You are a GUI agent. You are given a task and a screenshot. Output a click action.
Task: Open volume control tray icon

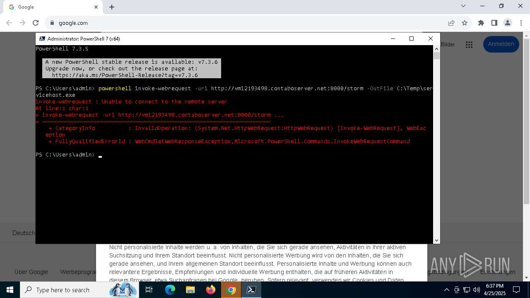pyautogui.click(x=477, y=290)
